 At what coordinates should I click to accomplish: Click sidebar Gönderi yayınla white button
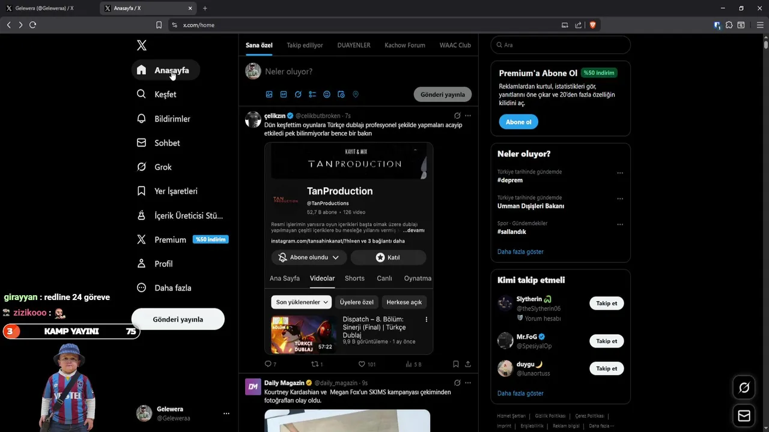[x=178, y=319]
